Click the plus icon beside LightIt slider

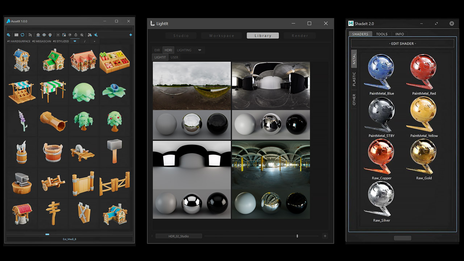(x=325, y=236)
